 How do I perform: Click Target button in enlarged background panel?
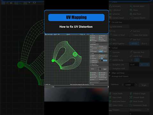[144, 85]
